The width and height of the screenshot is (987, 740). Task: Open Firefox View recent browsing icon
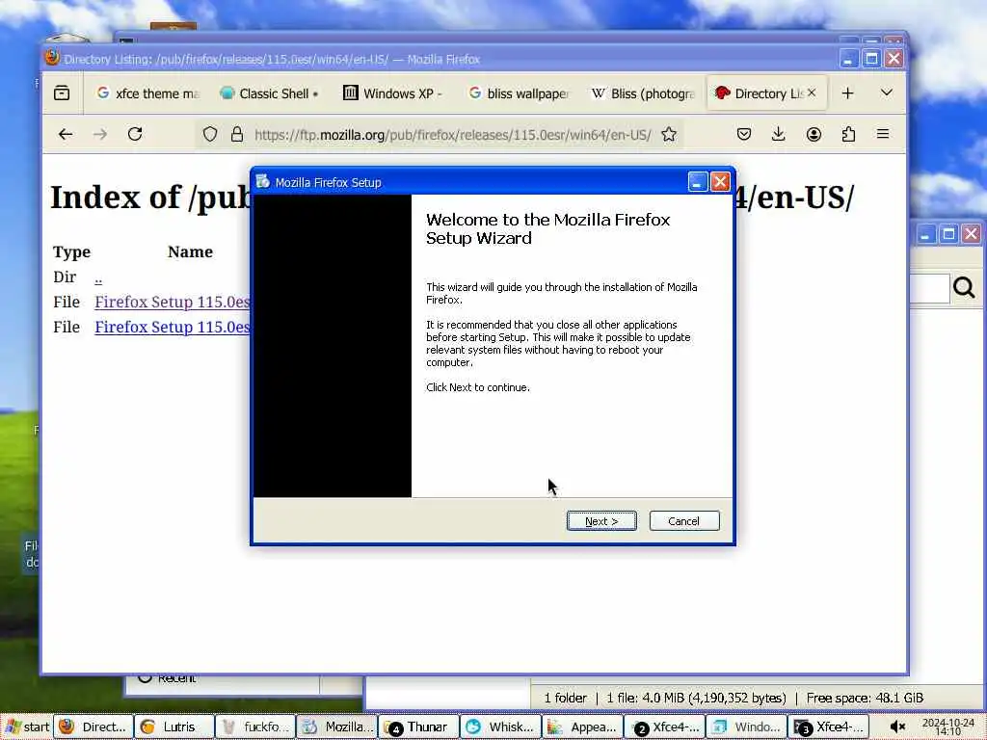(x=62, y=93)
